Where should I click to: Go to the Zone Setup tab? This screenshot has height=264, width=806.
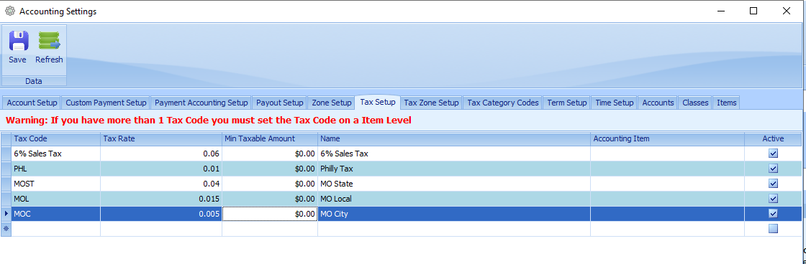point(332,103)
